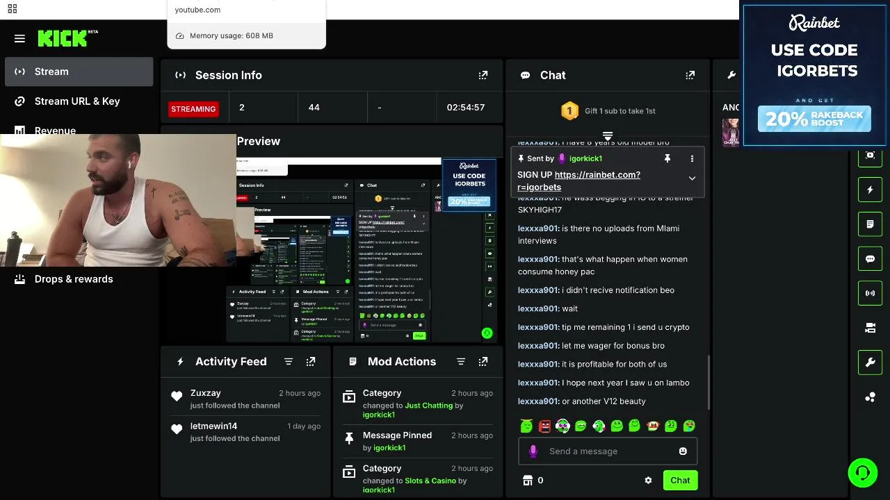Pop out the Chat panel

coord(690,75)
